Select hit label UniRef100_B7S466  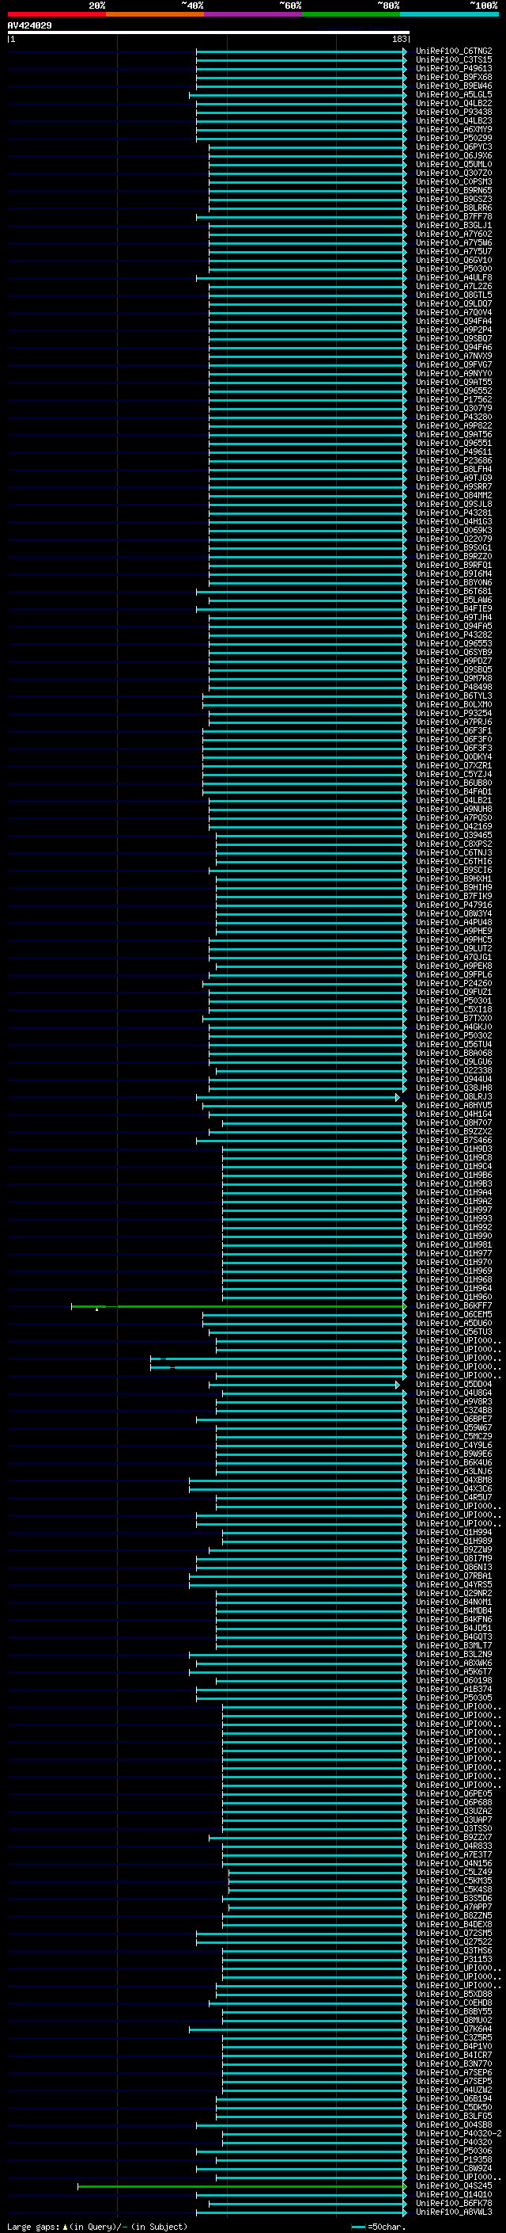click(454, 1140)
